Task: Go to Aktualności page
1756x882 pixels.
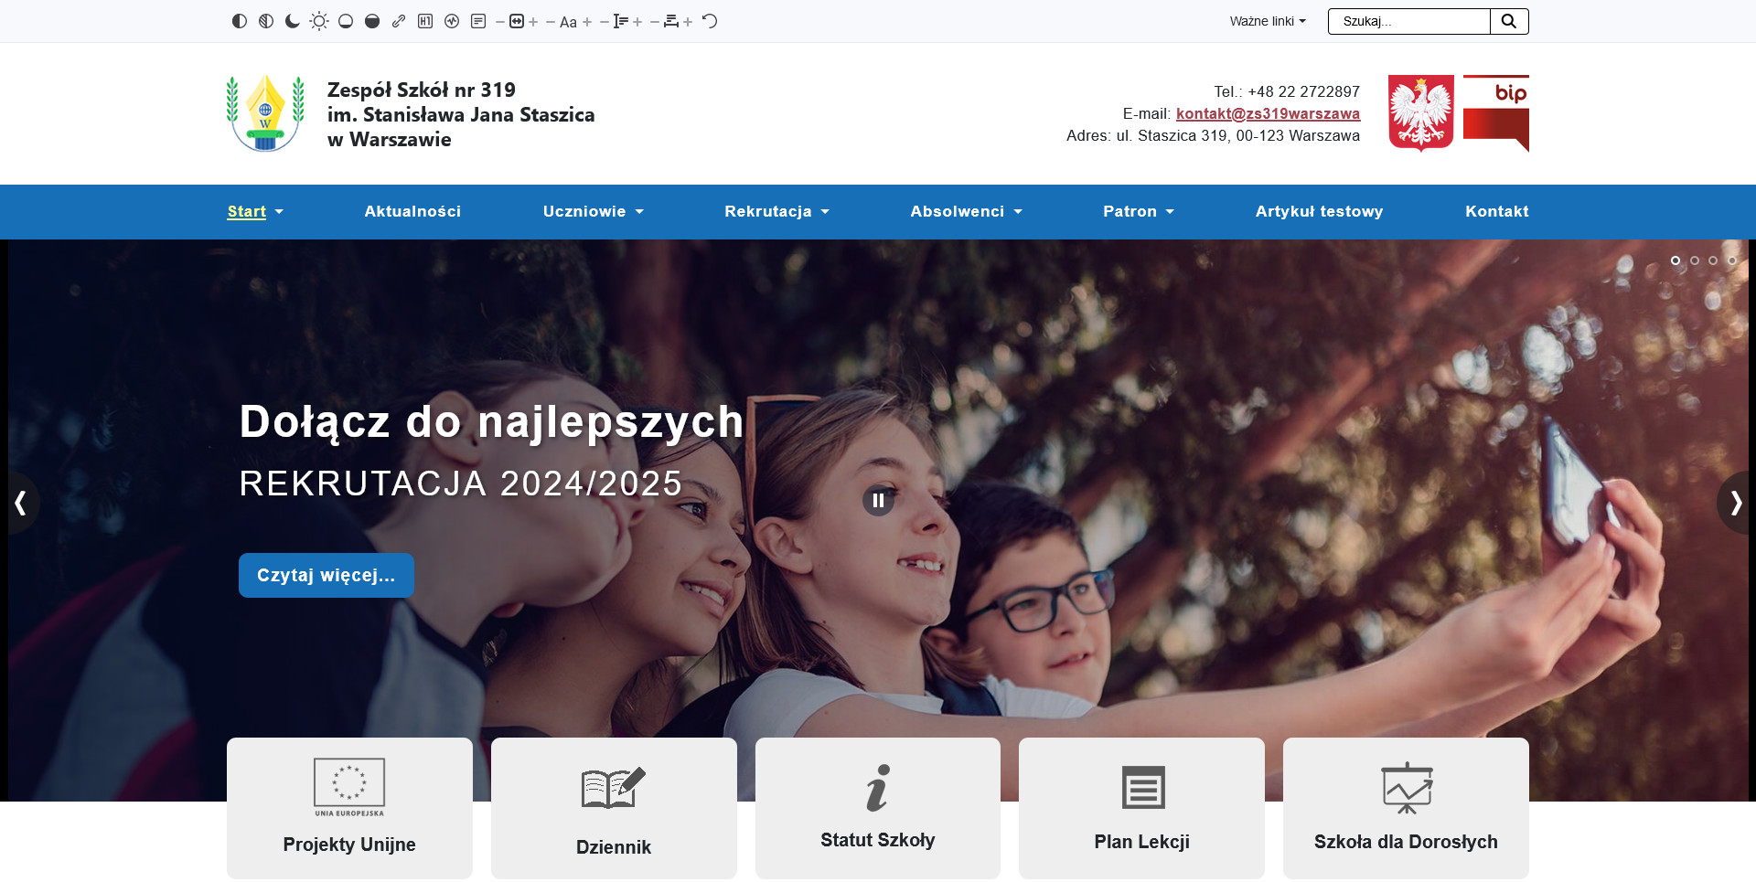Action: pyautogui.click(x=412, y=211)
